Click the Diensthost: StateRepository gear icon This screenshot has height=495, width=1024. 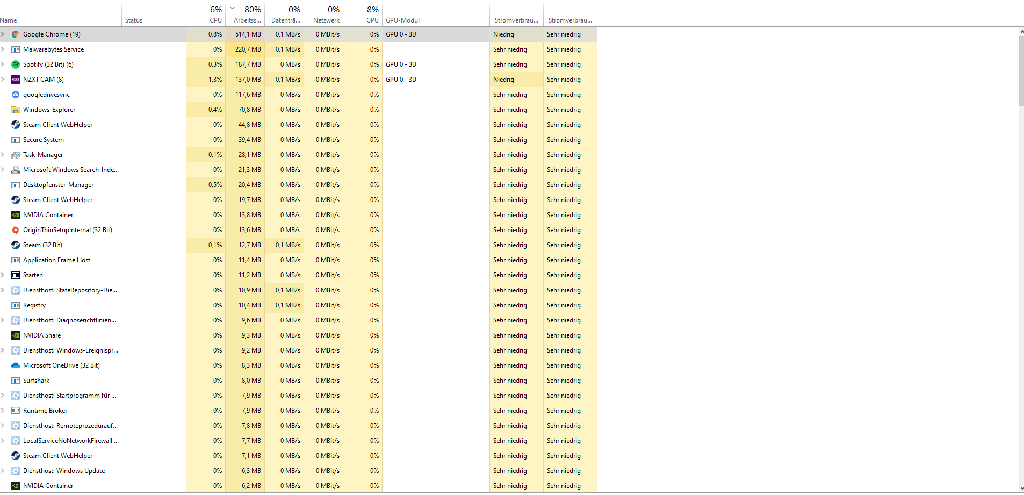(x=16, y=290)
